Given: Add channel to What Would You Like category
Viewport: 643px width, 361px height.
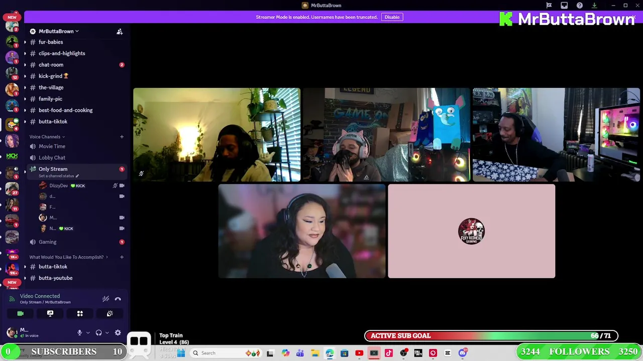Looking at the screenshot, I should pos(122,257).
